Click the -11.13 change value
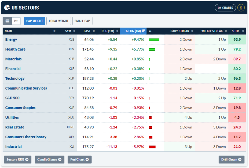Screen dimensions: 249x168 coord(112,147)
